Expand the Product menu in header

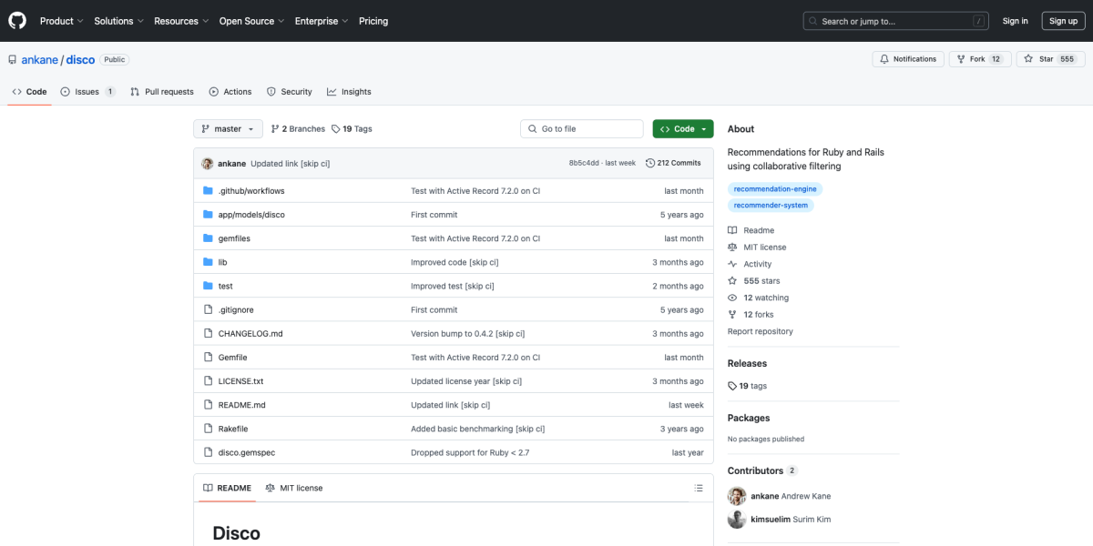tap(61, 21)
